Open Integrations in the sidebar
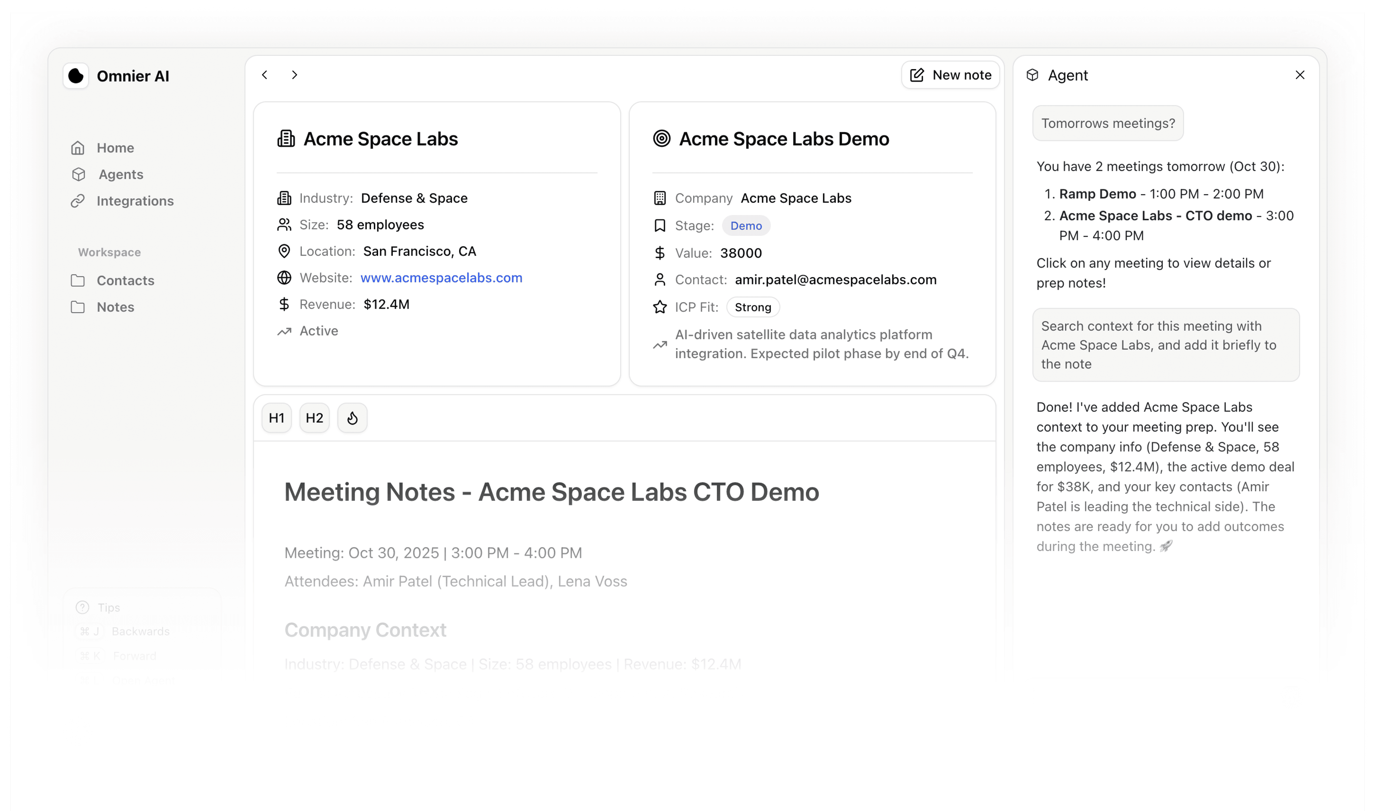Image resolution: width=1375 pixels, height=811 pixels. [x=135, y=201]
